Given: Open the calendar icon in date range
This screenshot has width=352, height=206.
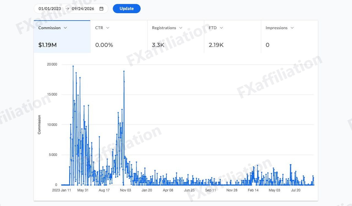Looking at the screenshot, I should (101, 9).
